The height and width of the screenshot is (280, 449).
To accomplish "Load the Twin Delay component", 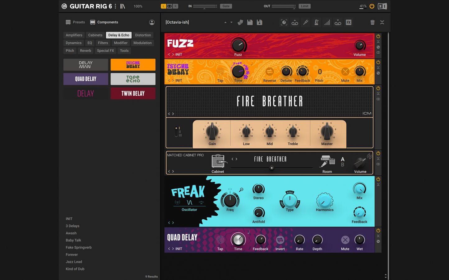I will (x=133, y=93).
